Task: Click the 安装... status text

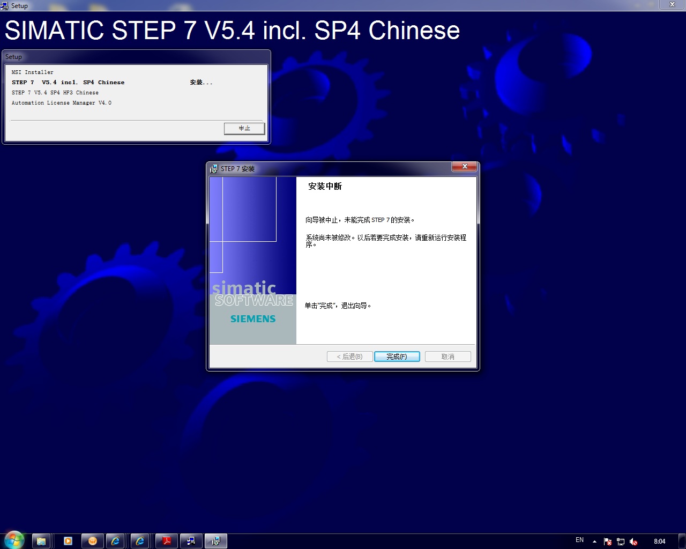Action: click(201, 83)
